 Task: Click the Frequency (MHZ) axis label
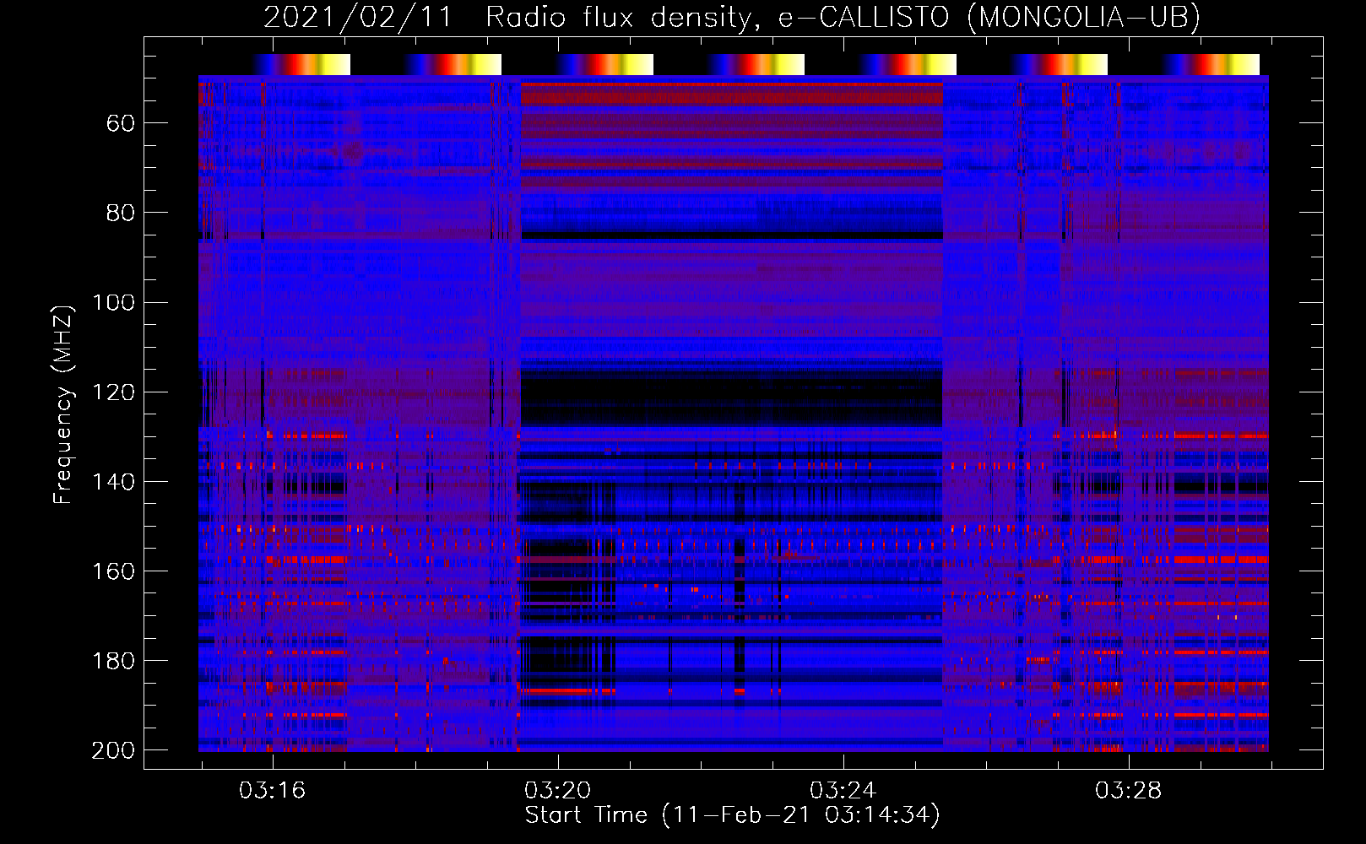(x=63, y=404)
